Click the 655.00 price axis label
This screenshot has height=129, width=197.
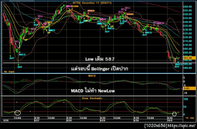[x=187, y=10]
